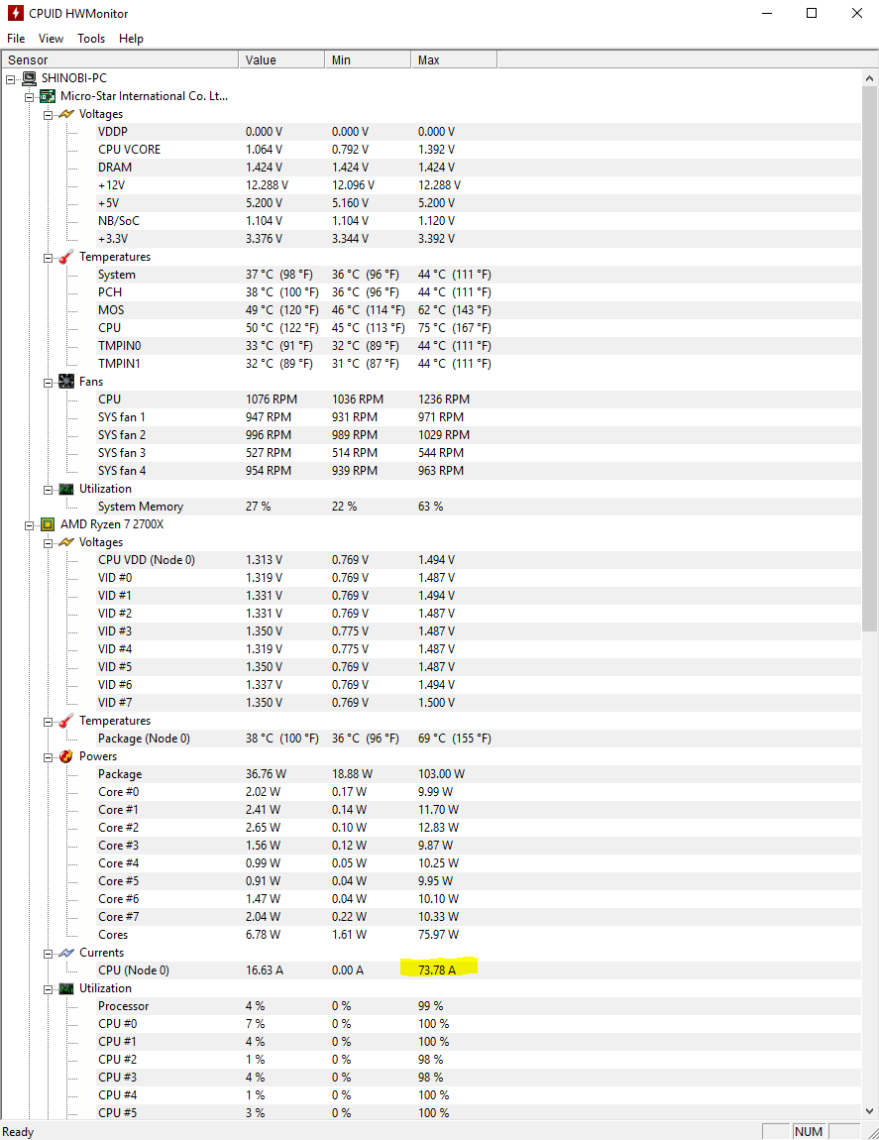Collapse the Fans tree node
Image resolution: width=879 pixels, height=1140 pixels.
(x=48, y=382)
